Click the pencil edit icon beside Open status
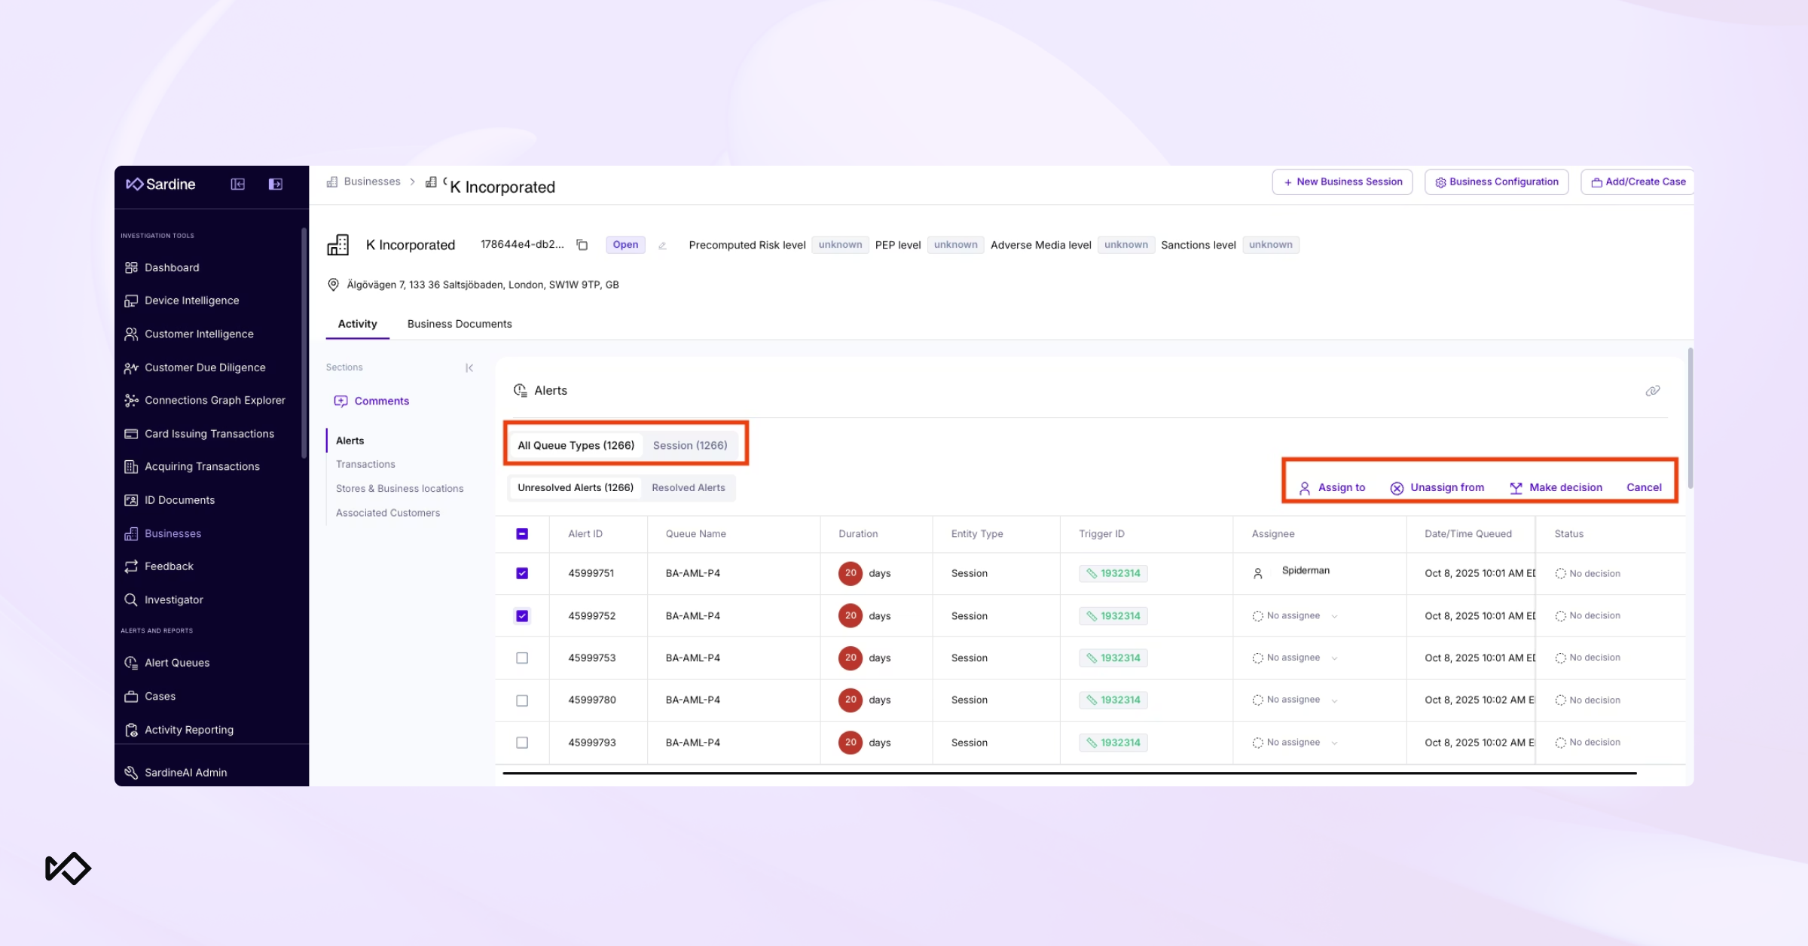 click(662, 246)
